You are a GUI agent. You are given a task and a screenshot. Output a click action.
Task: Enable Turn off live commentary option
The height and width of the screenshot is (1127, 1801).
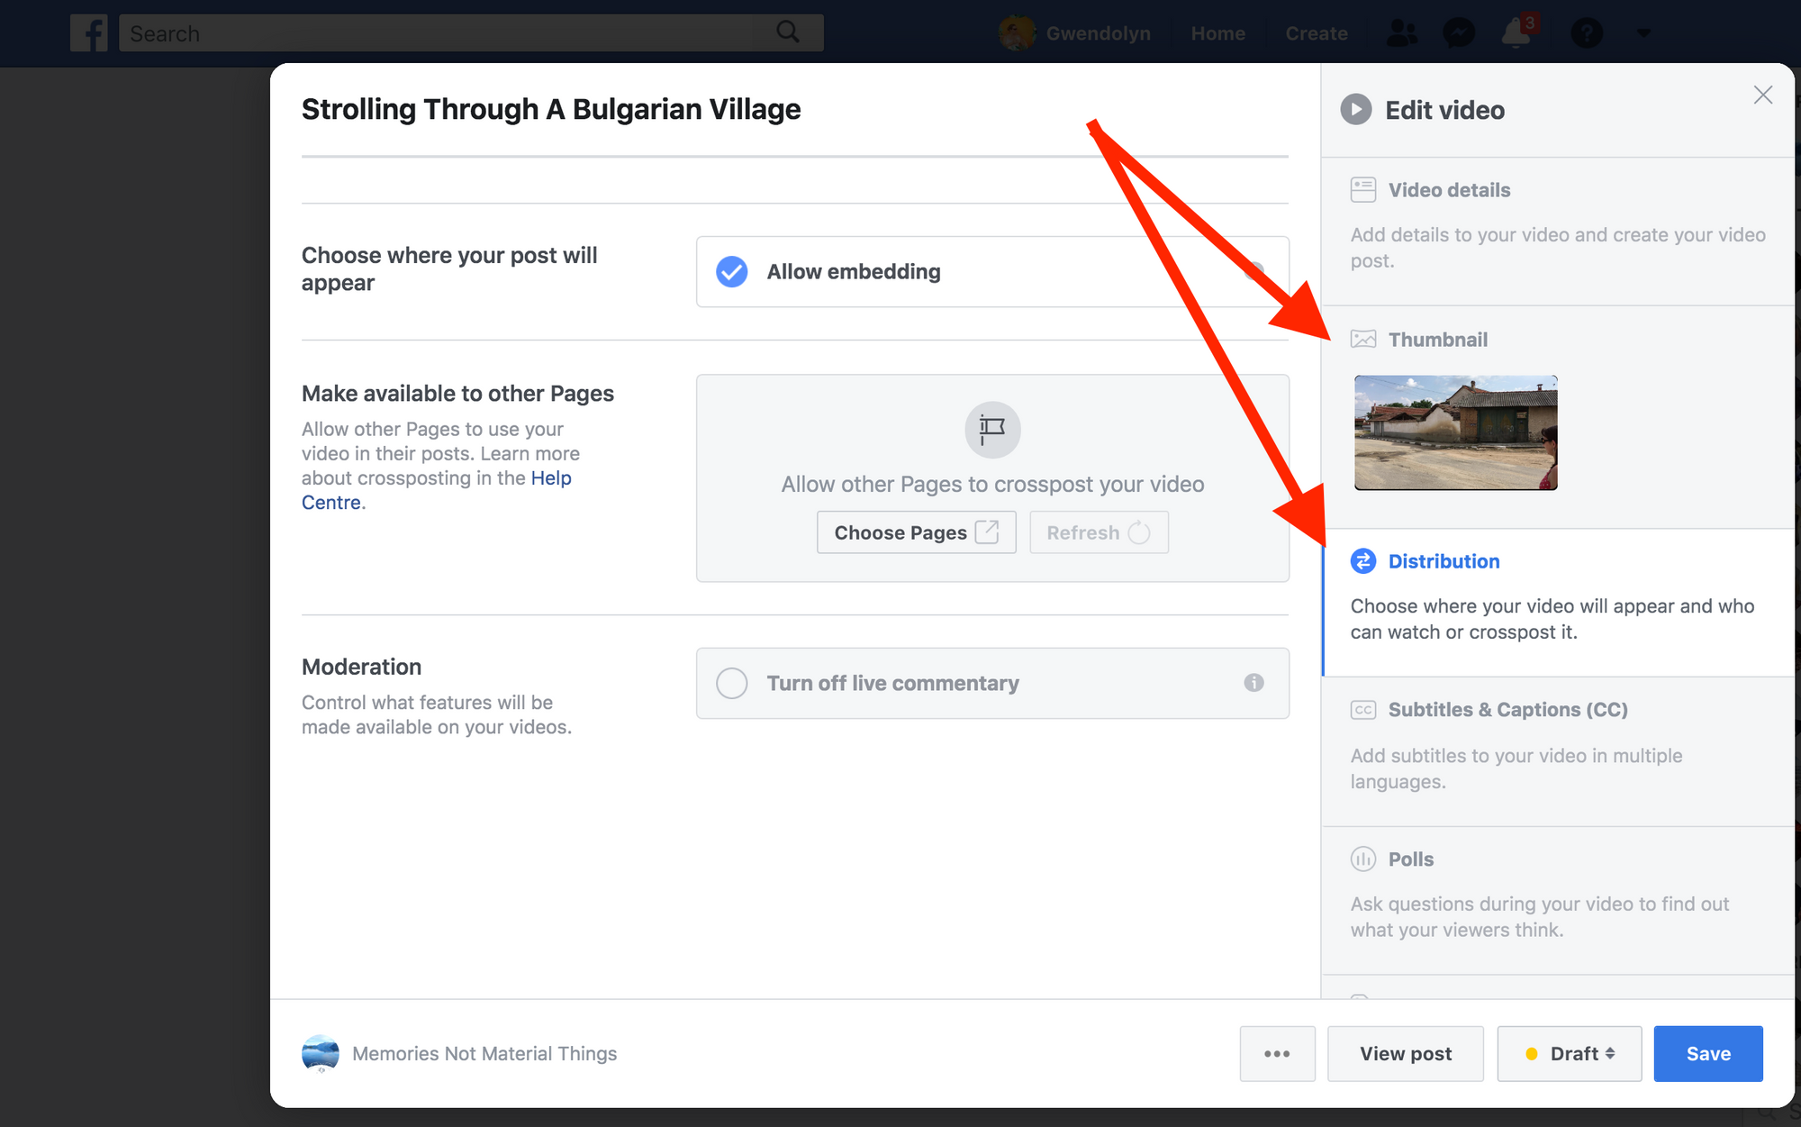tap(732, 683)
